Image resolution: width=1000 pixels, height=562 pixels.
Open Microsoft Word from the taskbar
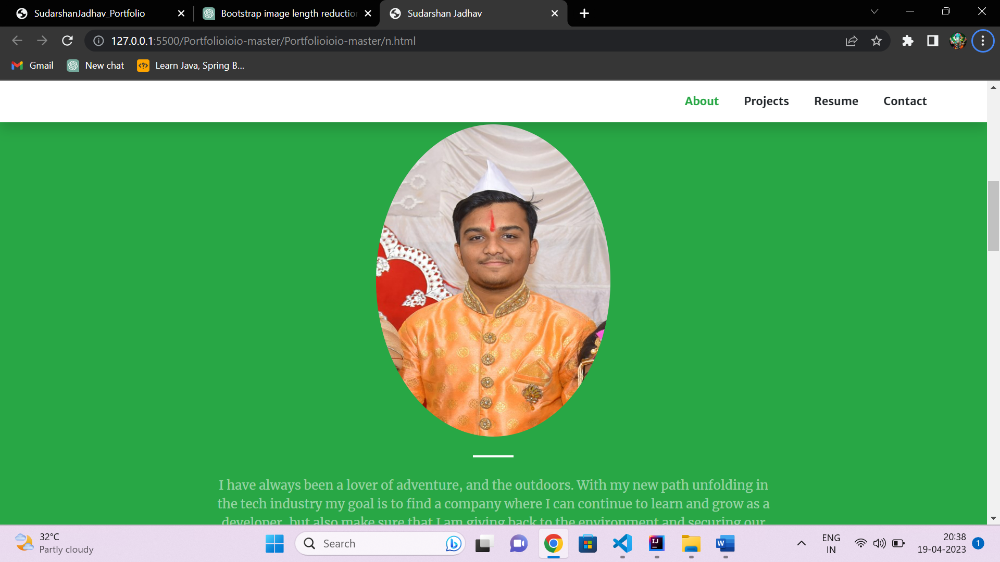725,543
